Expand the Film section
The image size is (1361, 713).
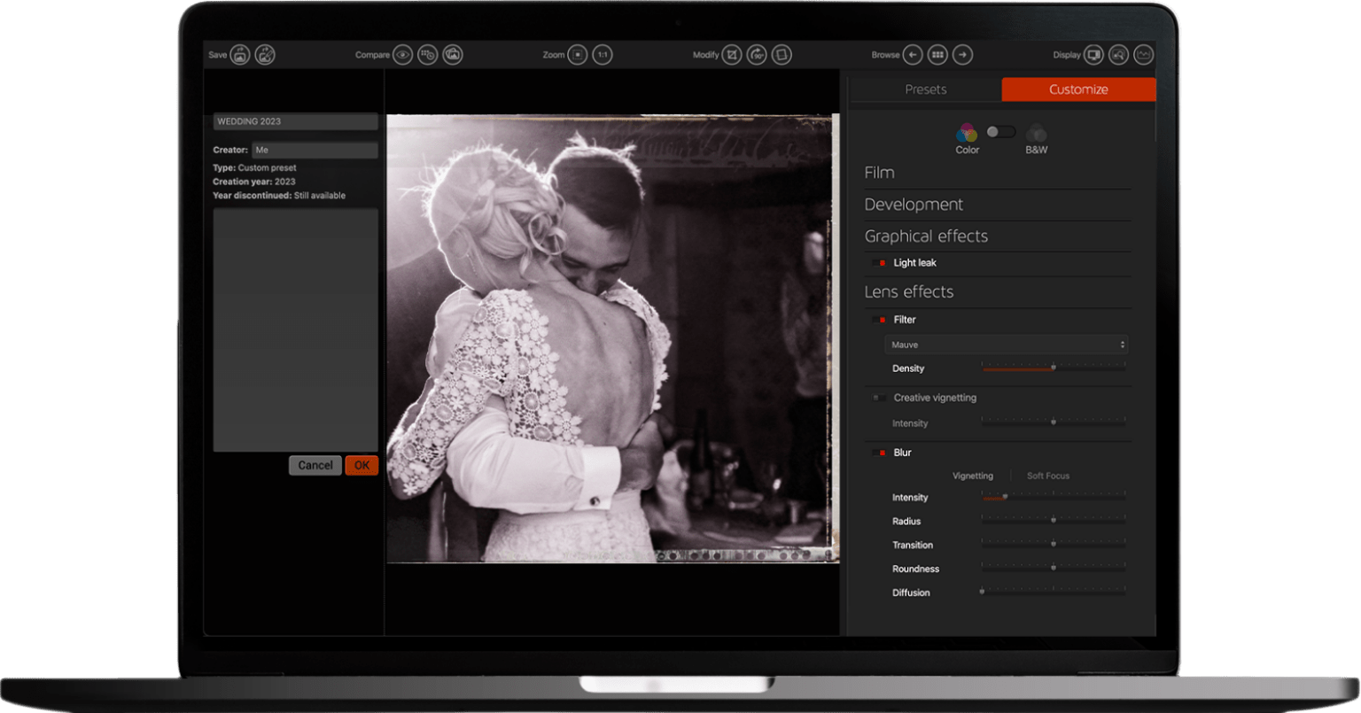coord(878,173)
